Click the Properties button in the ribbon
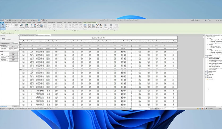The width and height of the screenshot is (222, 129). pyautogui.click(x=3, y=26)
